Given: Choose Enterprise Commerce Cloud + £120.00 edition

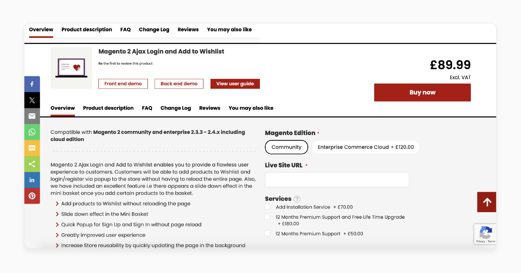Looking at the screenshot, I should pos(366,147).
